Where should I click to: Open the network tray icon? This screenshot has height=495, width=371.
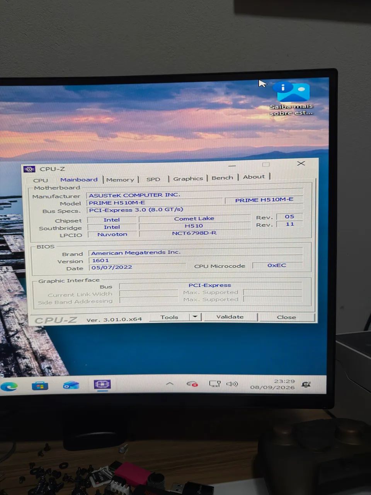coord(215,384)
